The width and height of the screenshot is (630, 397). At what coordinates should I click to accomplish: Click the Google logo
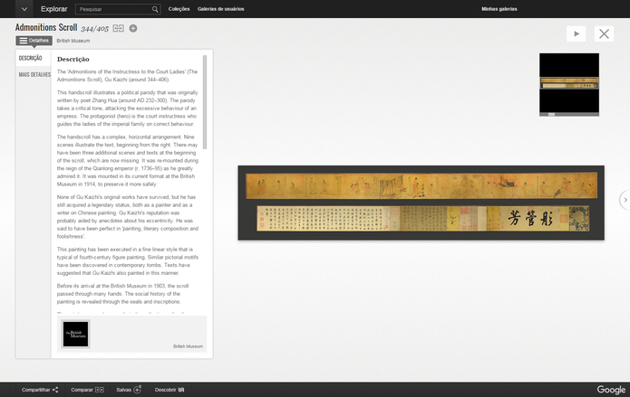611,390
